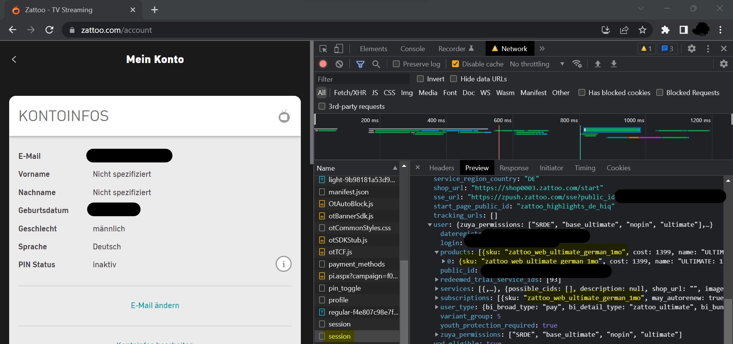733x344 pixels.
Task: Open Chrome three-dot menu
Action: click(x=720, y=30)
